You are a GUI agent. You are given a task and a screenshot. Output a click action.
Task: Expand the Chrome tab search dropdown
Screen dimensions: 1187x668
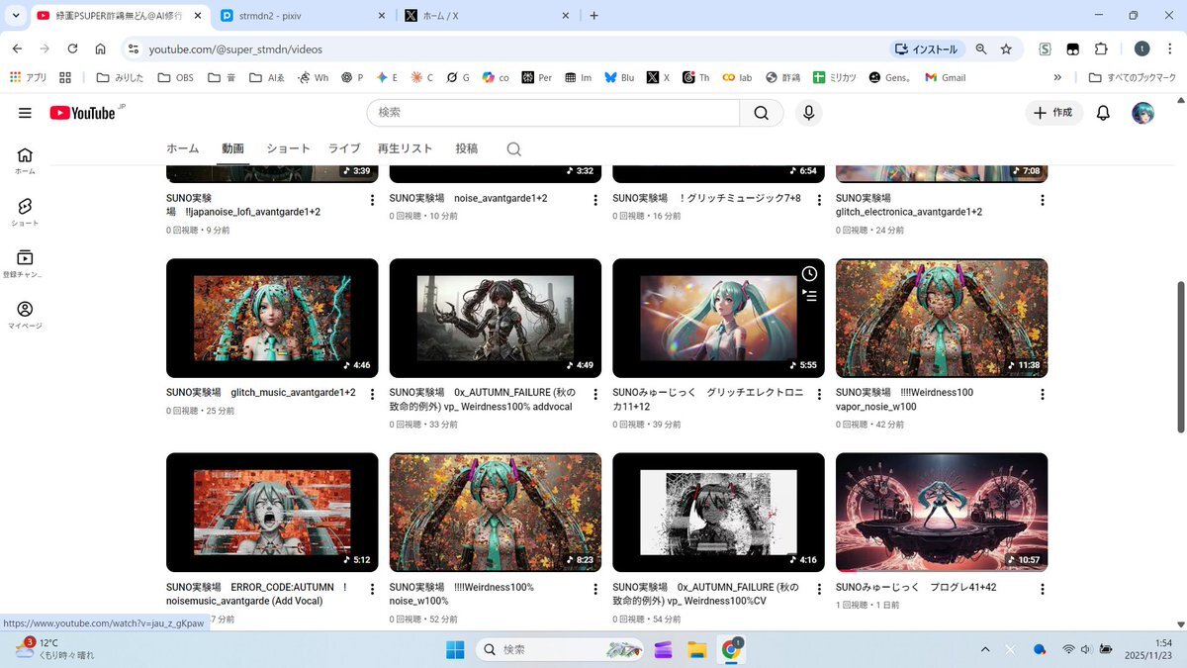coord(16,16)
